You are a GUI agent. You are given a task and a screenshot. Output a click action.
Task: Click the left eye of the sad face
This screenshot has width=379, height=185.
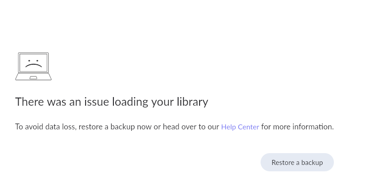coord(29,60)
